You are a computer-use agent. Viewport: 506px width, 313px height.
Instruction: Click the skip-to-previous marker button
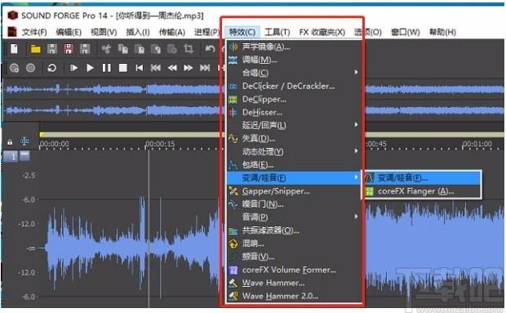156,68
